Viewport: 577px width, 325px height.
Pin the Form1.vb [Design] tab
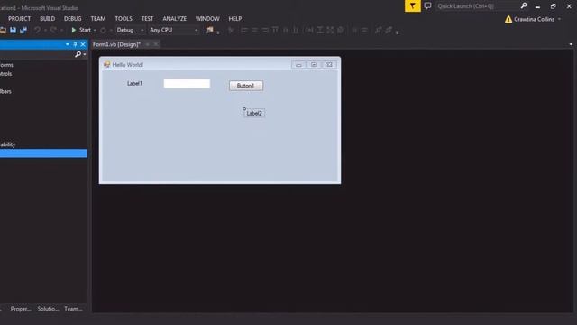click(x=147, y=44)
